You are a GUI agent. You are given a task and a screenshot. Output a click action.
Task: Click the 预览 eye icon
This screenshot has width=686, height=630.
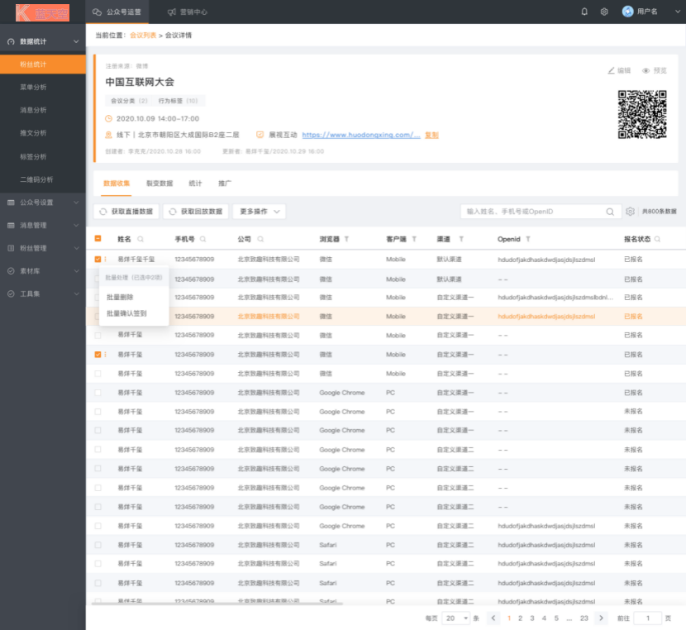point(646,71)
